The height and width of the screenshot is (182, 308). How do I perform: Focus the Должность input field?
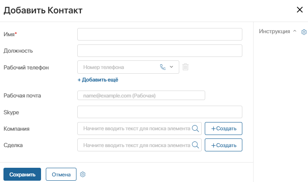click(160, 50)
